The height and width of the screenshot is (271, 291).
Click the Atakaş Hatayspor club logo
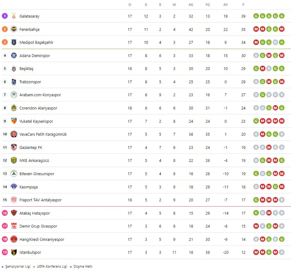click(14, 213)
